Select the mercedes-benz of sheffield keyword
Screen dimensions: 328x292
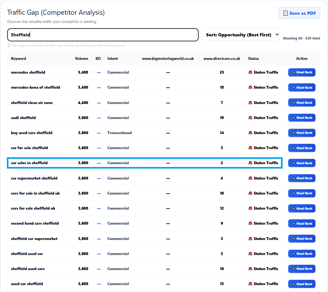[x=36, y=87]
